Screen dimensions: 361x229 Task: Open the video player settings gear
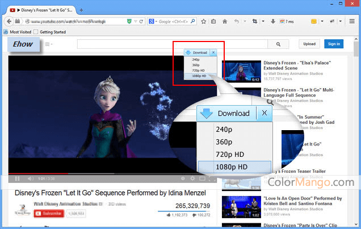193,178
